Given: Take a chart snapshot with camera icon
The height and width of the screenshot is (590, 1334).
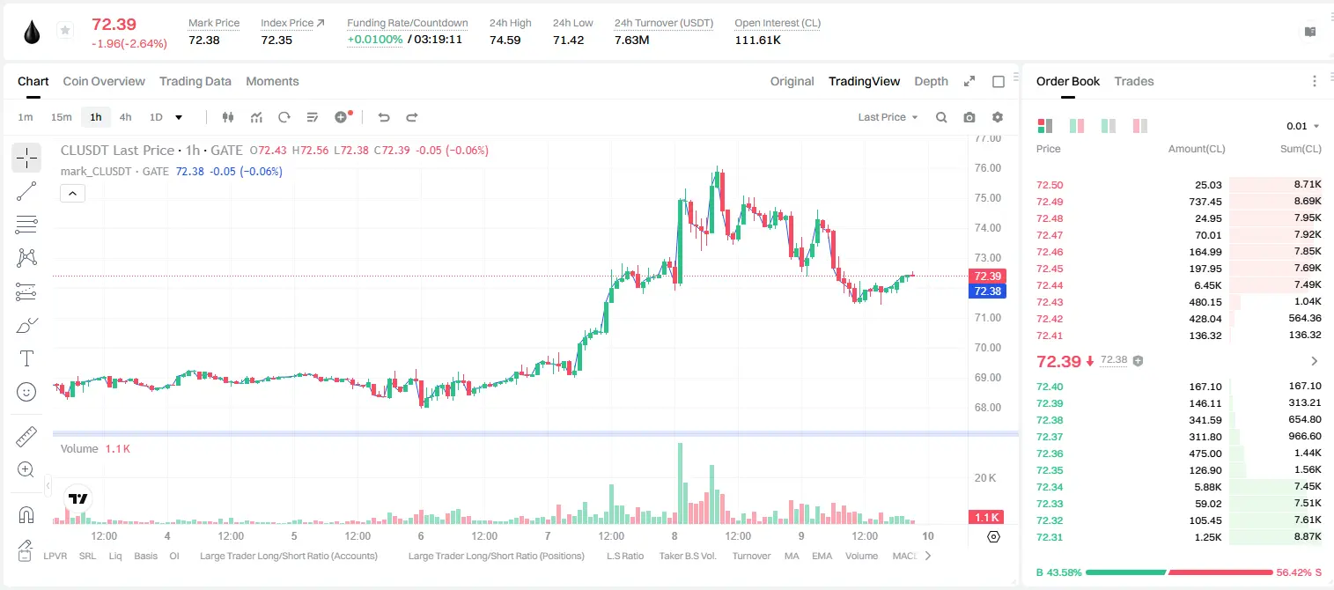Looking at the screenshot, I should click(x=969, y=117).
